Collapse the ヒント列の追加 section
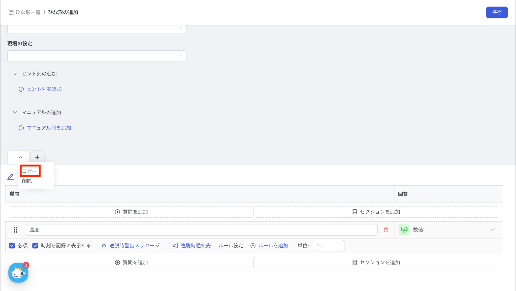This screenshot has height=291, width=516. point(15,74)
